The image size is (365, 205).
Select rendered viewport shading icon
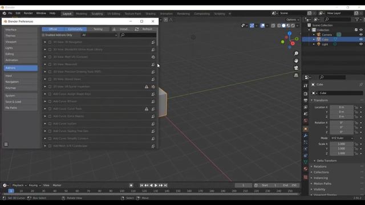pyautogui.click(x=293, y=26)
